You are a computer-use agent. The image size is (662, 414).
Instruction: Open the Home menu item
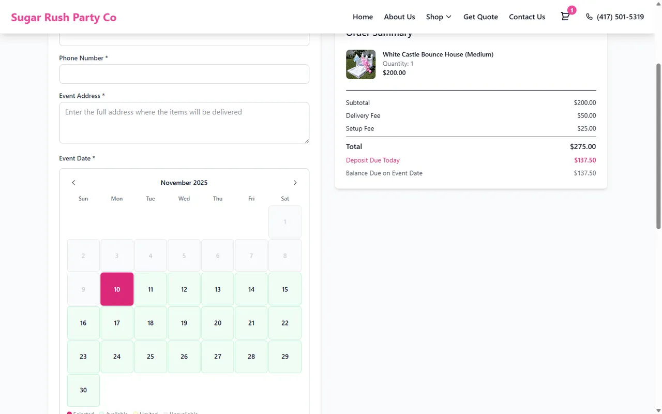[x=363, y=17]
